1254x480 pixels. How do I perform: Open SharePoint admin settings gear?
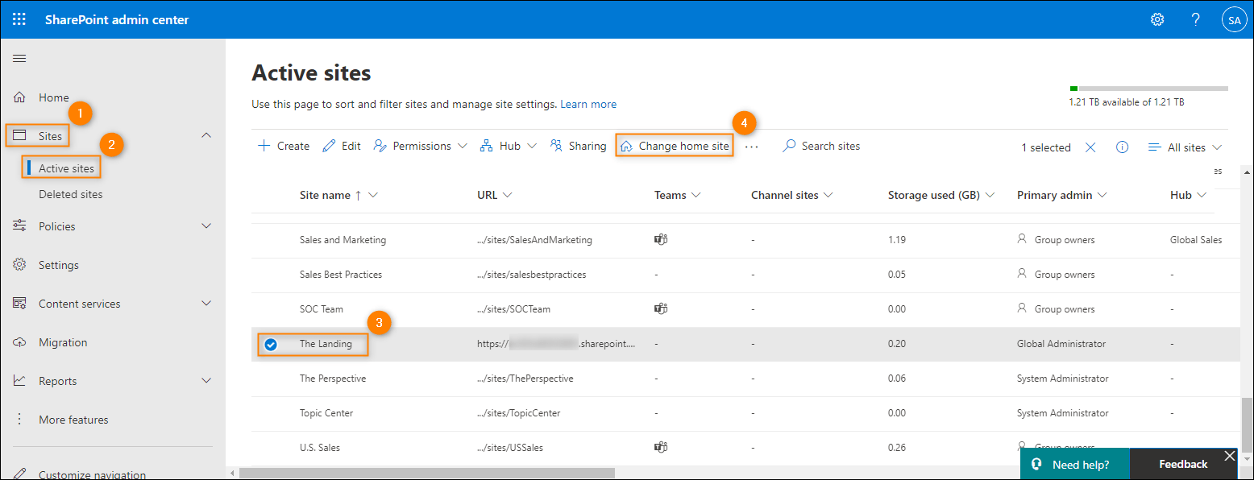point(1157,19)
